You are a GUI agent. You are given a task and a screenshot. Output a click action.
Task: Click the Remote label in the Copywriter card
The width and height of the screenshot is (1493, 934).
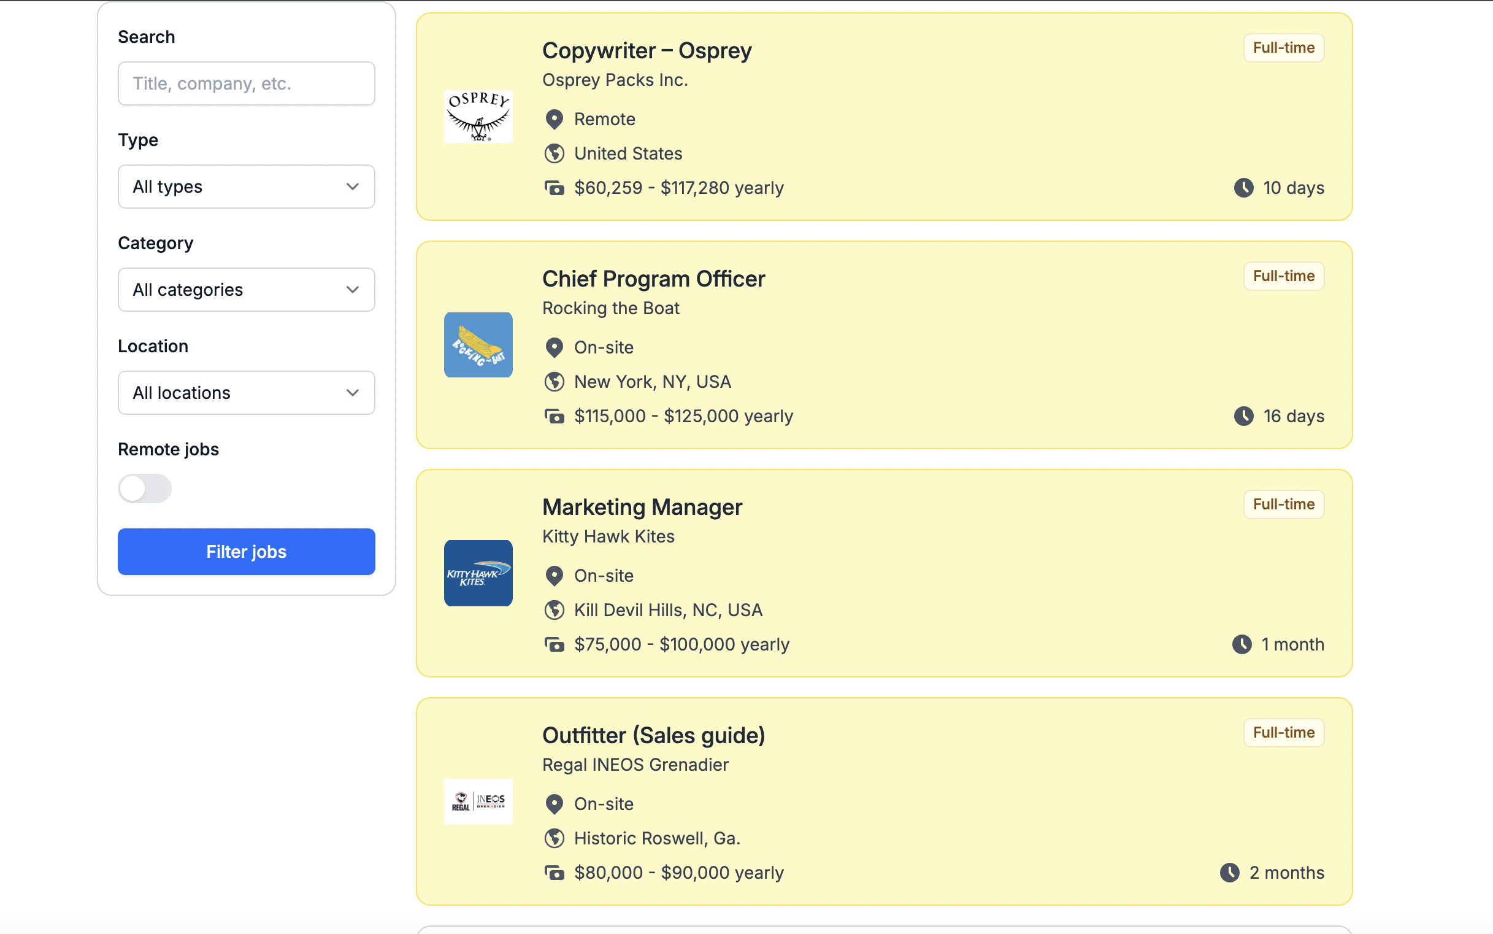coord(604,119)
